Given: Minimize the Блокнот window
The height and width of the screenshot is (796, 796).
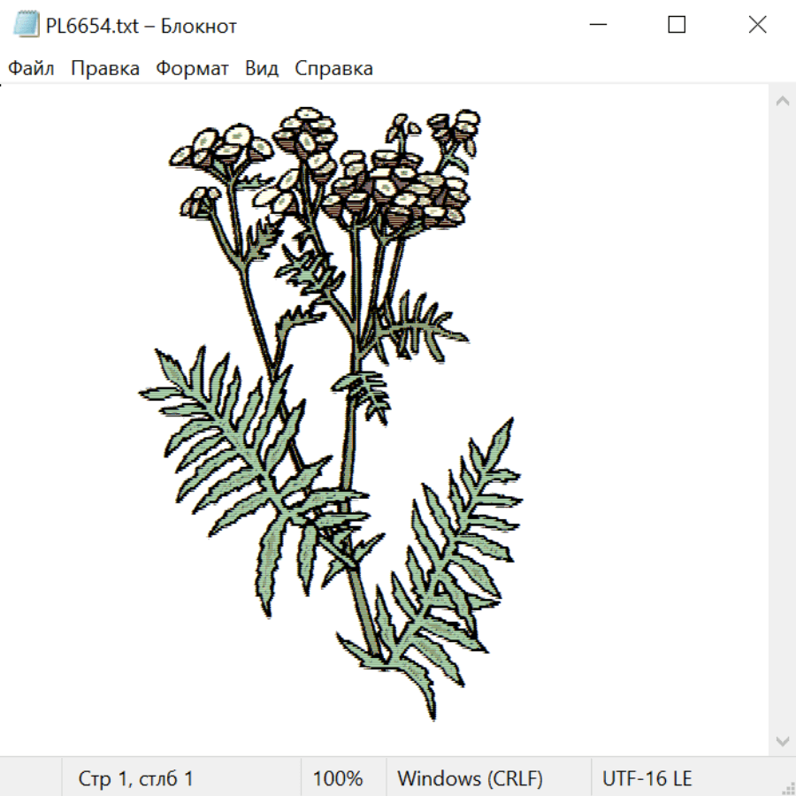Looking at the screenshot, I should pyautogui.click(x=598, y=25).
